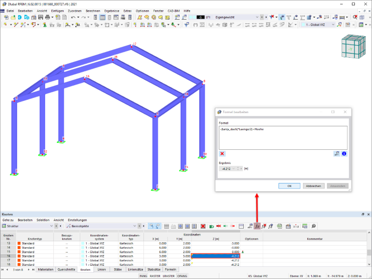Open the Berechnen menu

tap(93, 11)
